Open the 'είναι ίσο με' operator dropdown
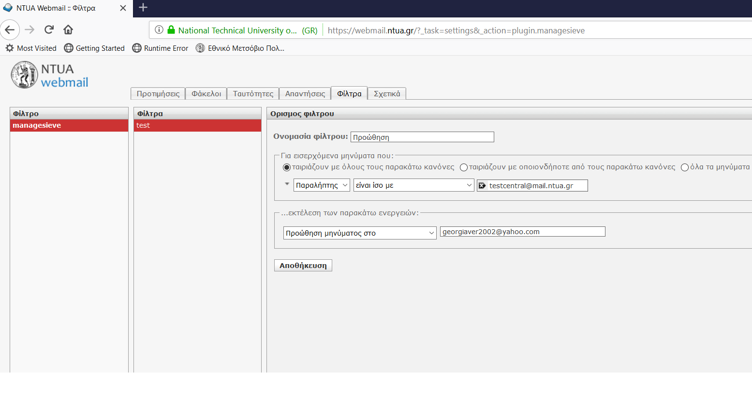Screen dimensions: 752x418 pyautogui.click(x=414, y=185)
